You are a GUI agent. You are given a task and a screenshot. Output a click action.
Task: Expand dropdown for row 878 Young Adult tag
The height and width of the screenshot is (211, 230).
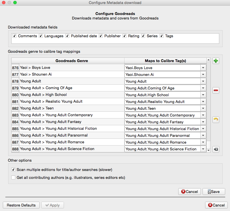[203, 81]
